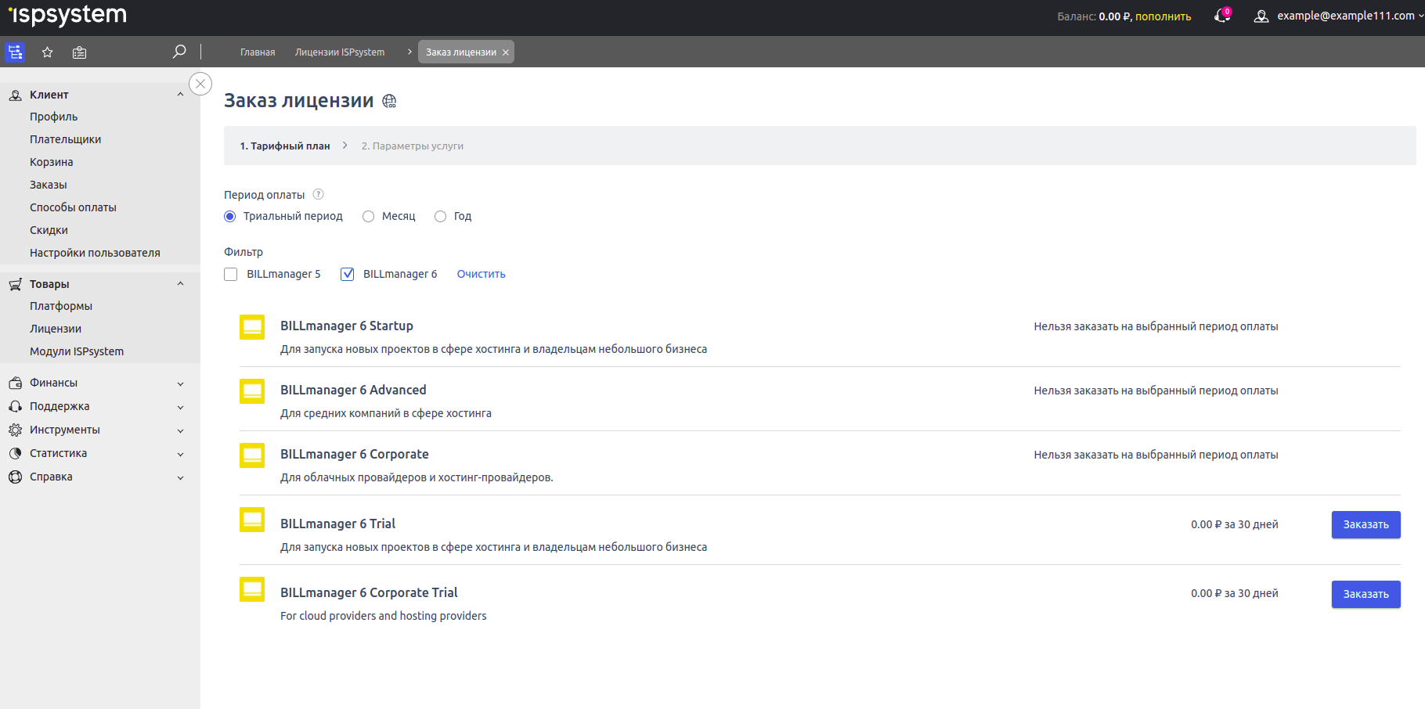Open Скидки in sidebar

pos(49,230)
